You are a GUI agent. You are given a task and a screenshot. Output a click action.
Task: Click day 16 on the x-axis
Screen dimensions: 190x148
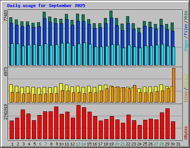point(95,144)
